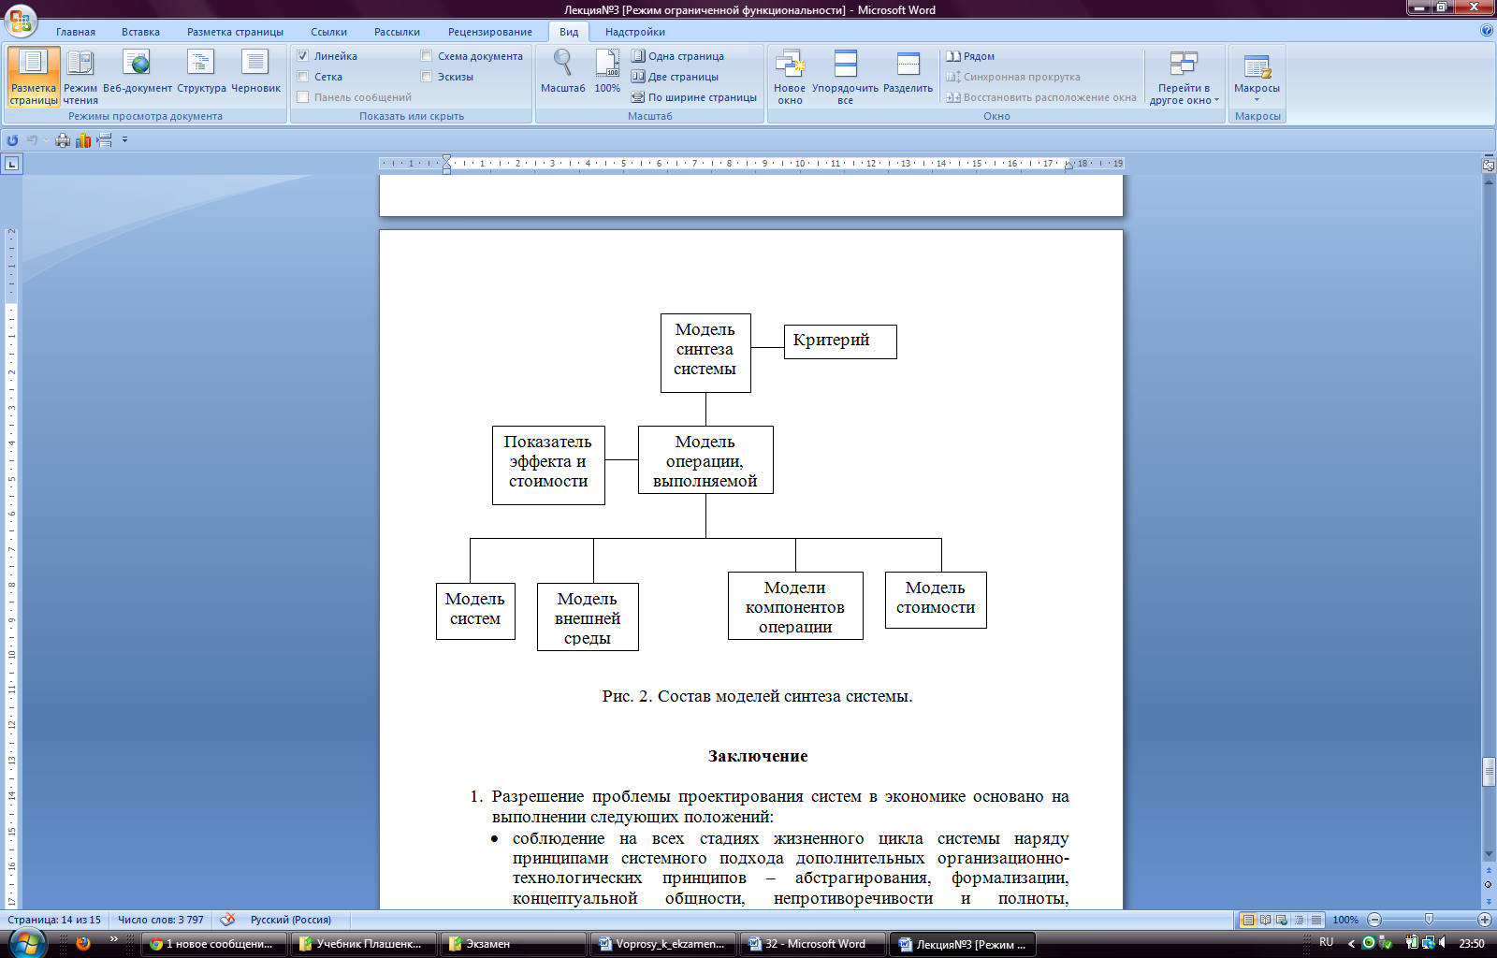Image resolution: width=1497 pixels, height=958 pixels.
Task: Open the Макросы dropdown
Action: (1257, 77)
